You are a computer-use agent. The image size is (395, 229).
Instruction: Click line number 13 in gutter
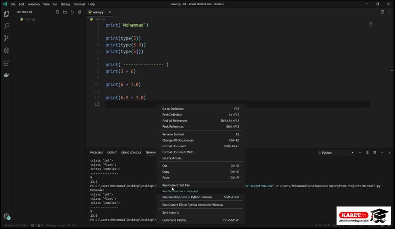[x=97, y=104]
